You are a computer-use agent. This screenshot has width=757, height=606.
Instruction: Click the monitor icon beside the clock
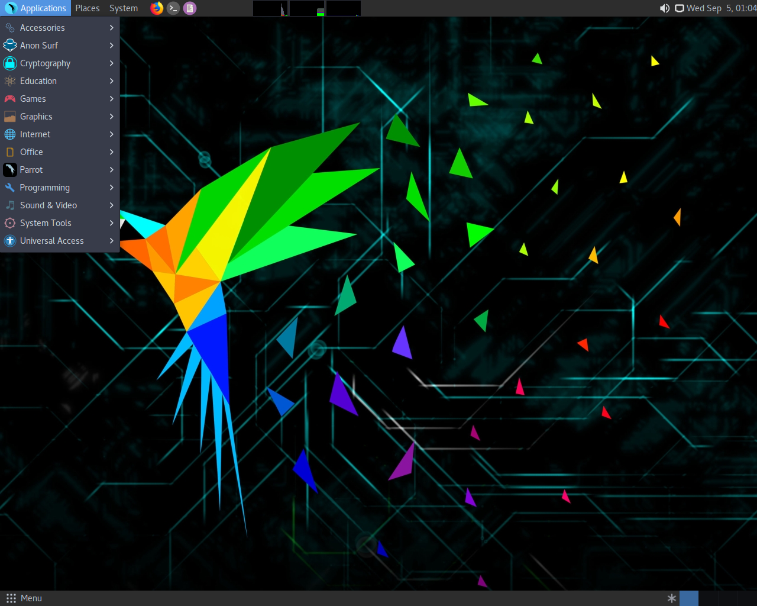pos(680,8)
